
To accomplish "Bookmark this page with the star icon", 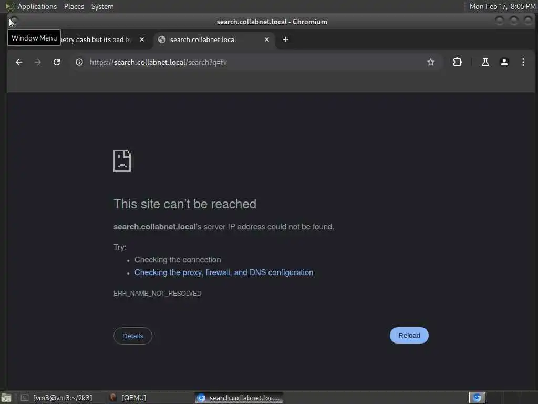I will 431,62.
